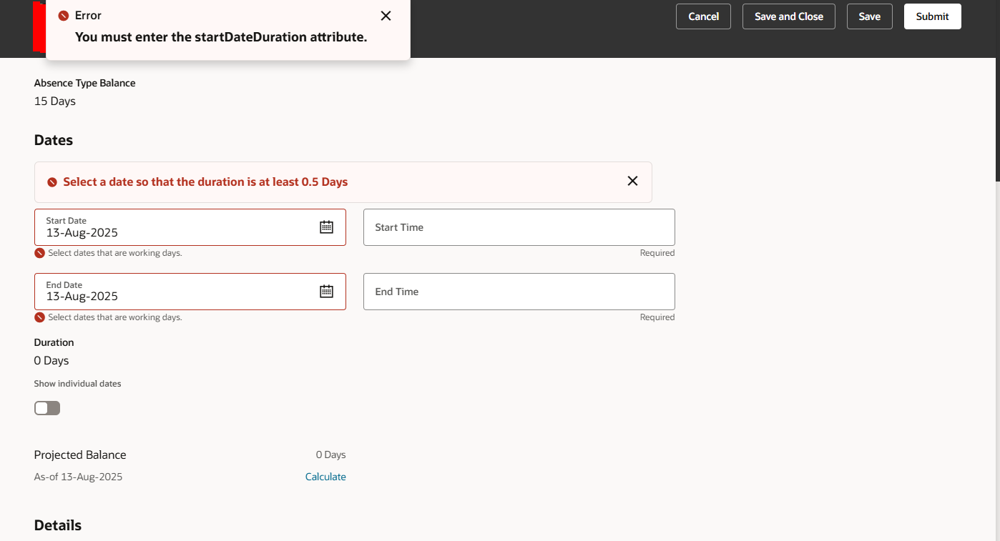Click the error icon in the duration banner
Viewport: 1000px width, 541px height.
pyautogui.click(x=52, y=182)
